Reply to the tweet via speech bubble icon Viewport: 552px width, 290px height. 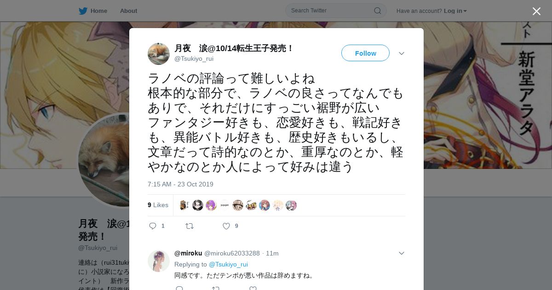coord(153,226)
